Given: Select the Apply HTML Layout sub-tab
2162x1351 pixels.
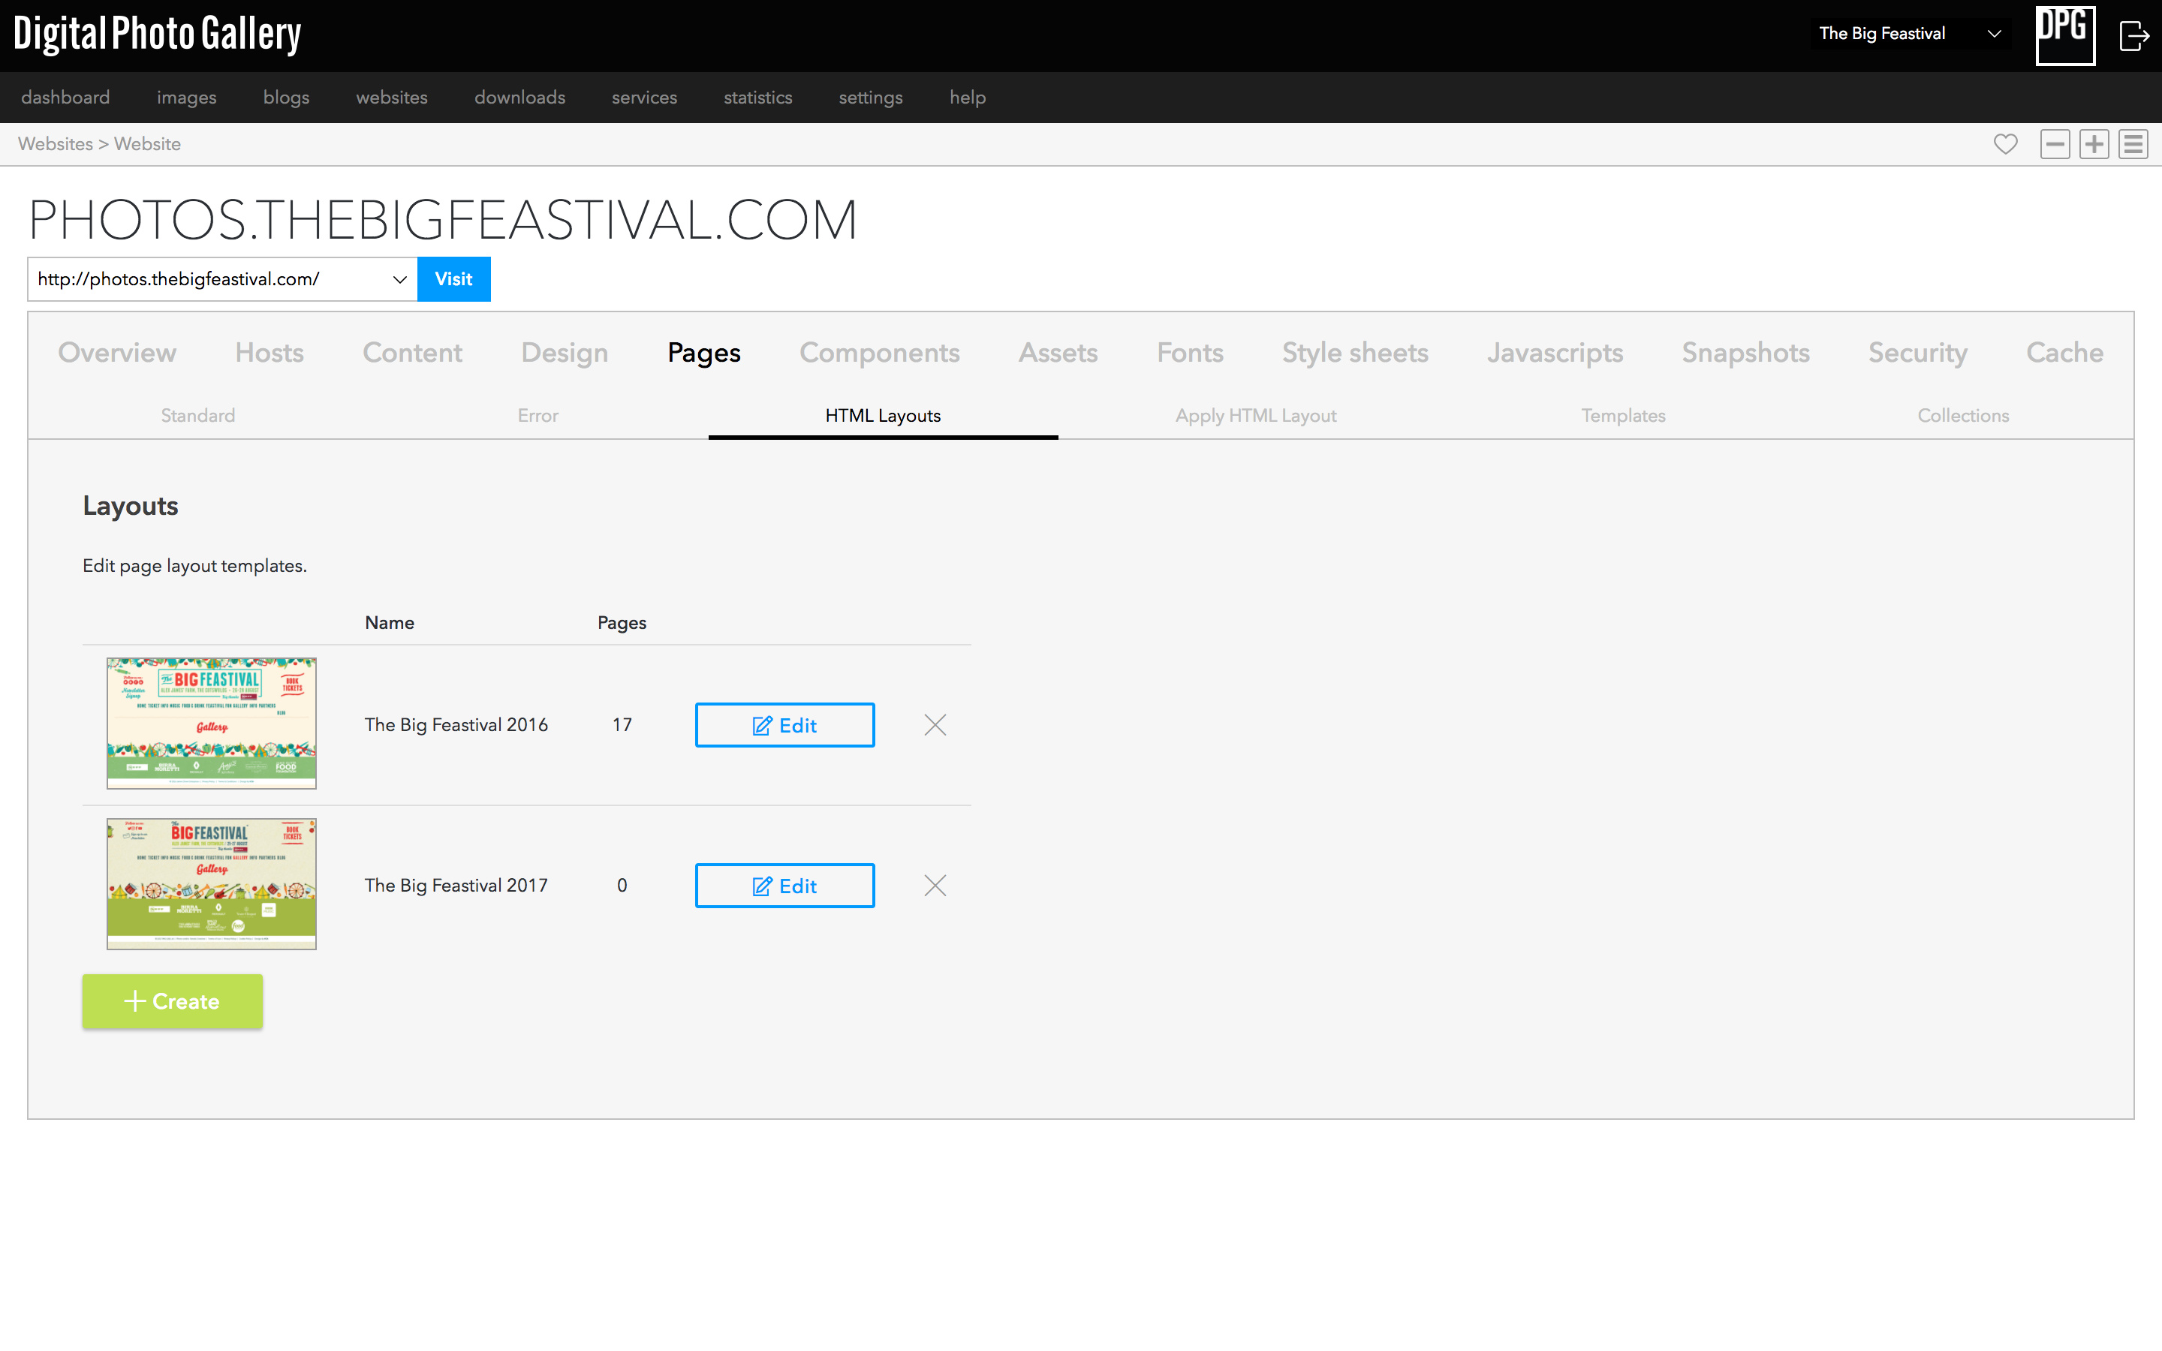Looking at the screenshot, I should click(1255, 416).
